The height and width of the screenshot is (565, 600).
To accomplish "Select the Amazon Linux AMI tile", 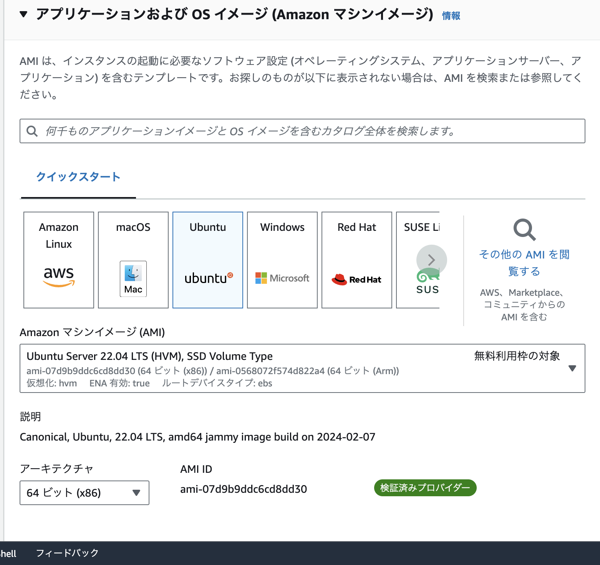I will pyautogui.click(x=59, y=260).
